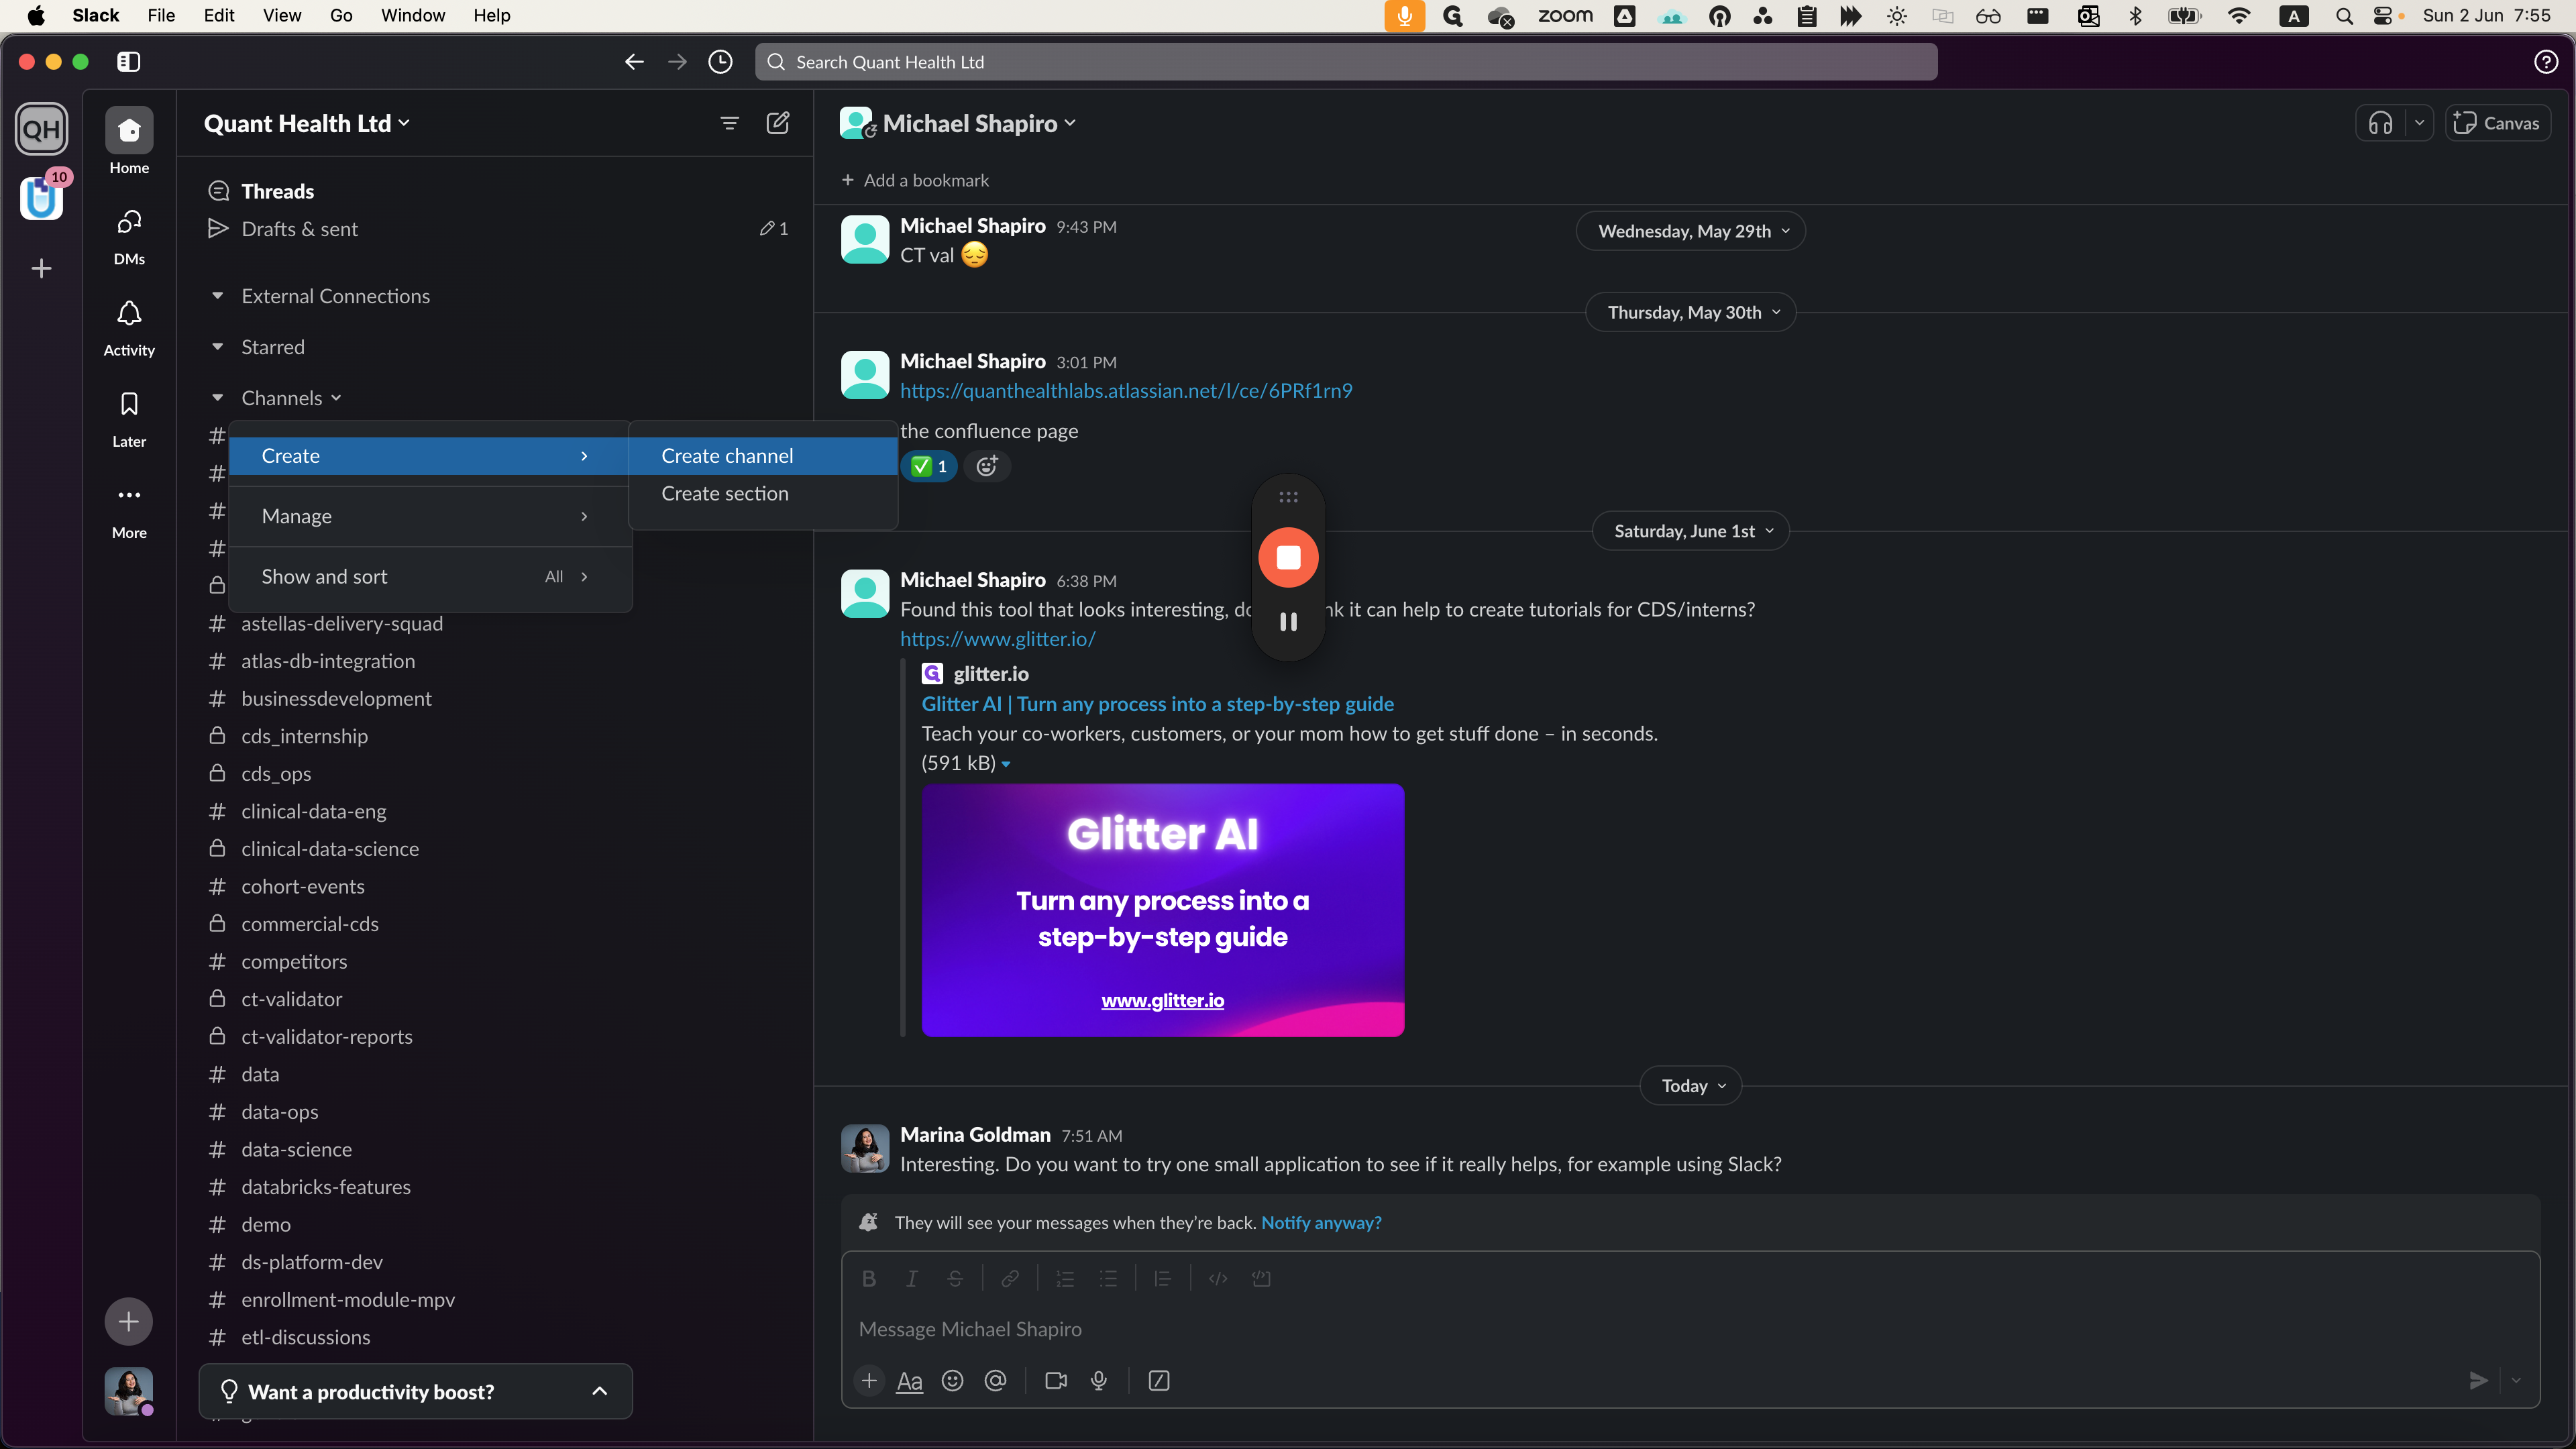This screenshot has width=2576, height=1449.
Task: Record an audio clip with microphone icon
Action: 1098,1380
